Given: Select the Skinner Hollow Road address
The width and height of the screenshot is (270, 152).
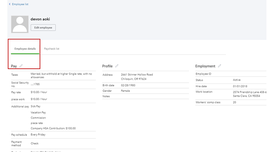Looking at the screenshot, I should coord(137,75).
